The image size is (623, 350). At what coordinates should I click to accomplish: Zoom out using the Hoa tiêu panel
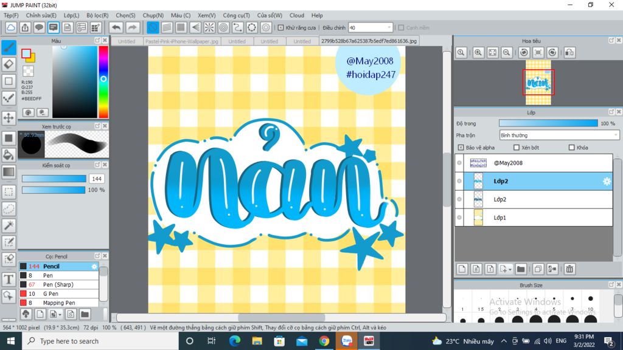click(507, 52)
